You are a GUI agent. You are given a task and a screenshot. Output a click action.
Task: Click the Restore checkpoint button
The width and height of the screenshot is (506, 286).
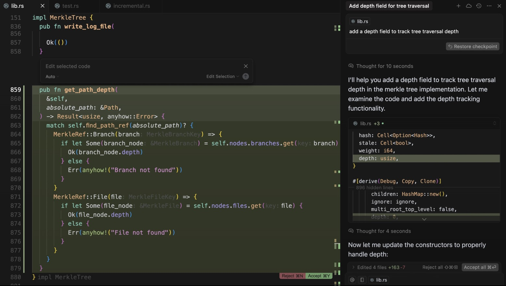click(x=473, y=46)
